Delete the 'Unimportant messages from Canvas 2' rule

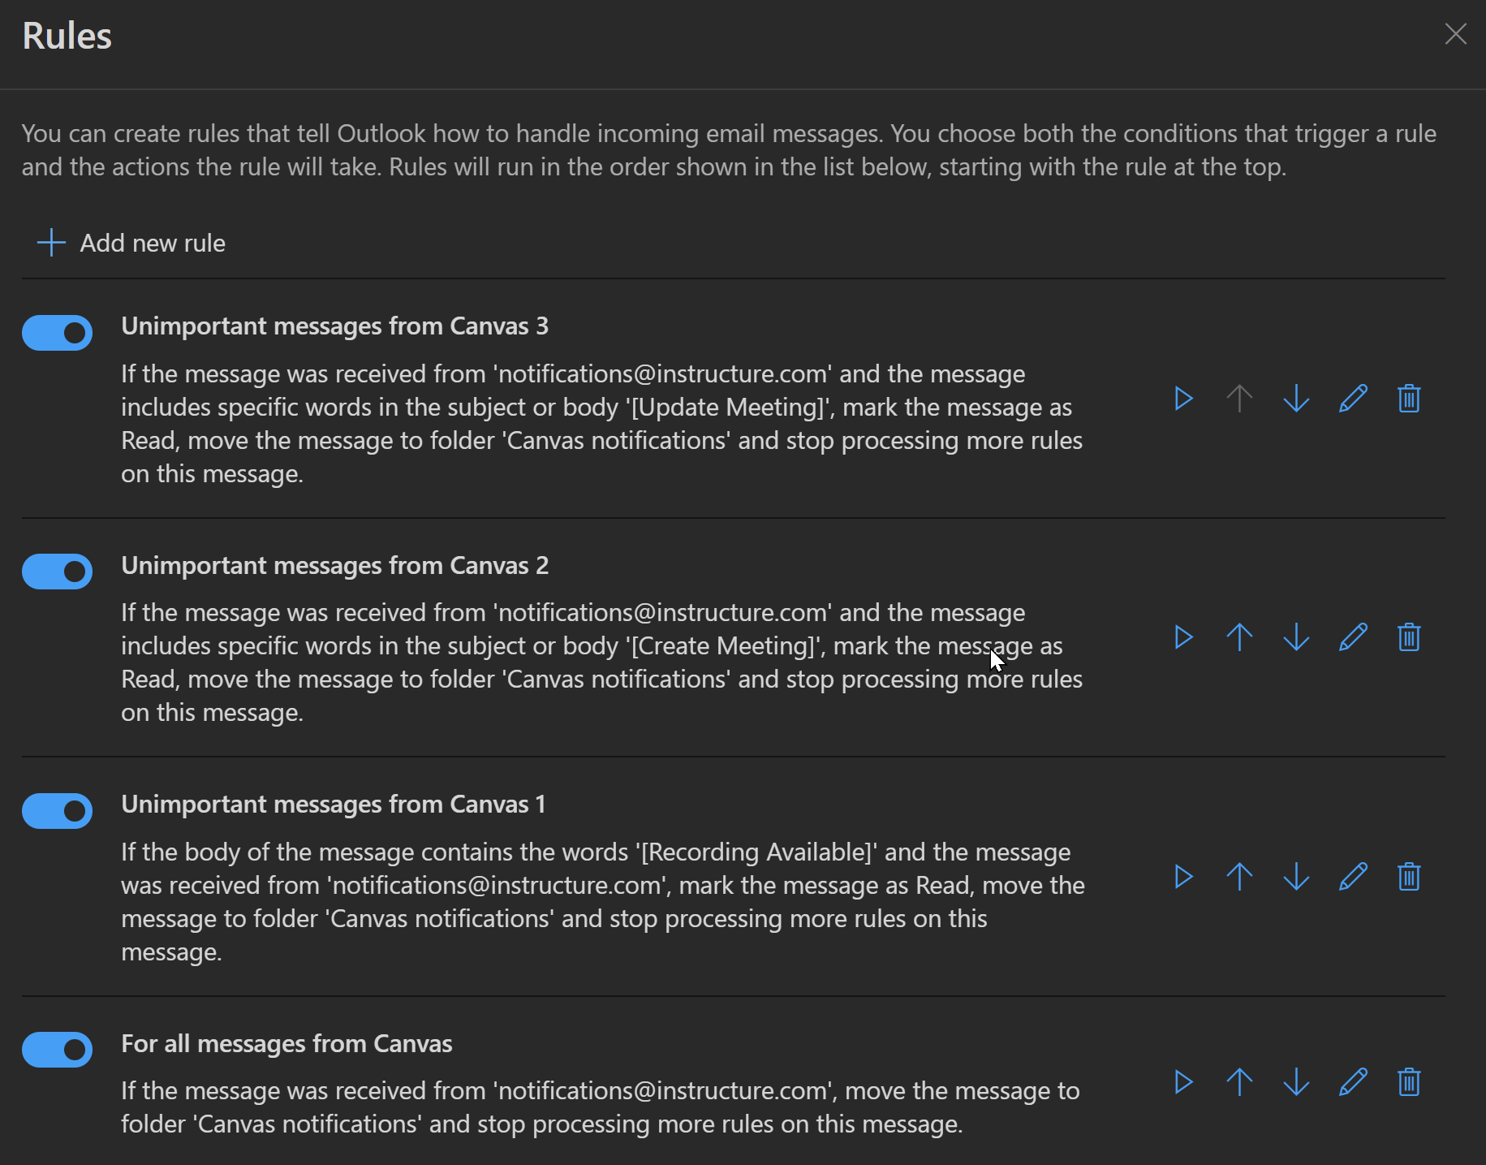[x=1409, y=637]
